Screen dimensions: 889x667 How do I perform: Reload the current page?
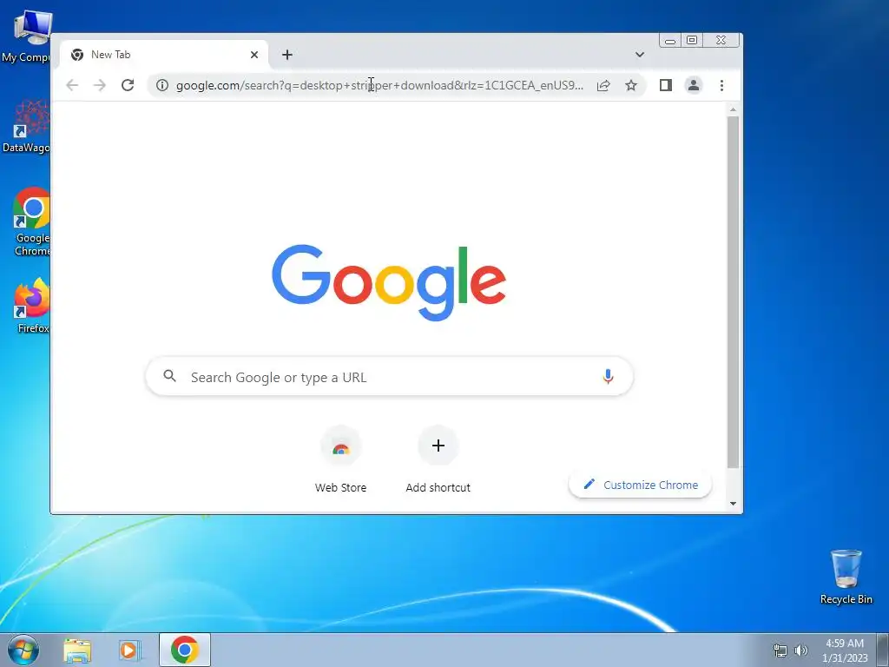(128, 85)
